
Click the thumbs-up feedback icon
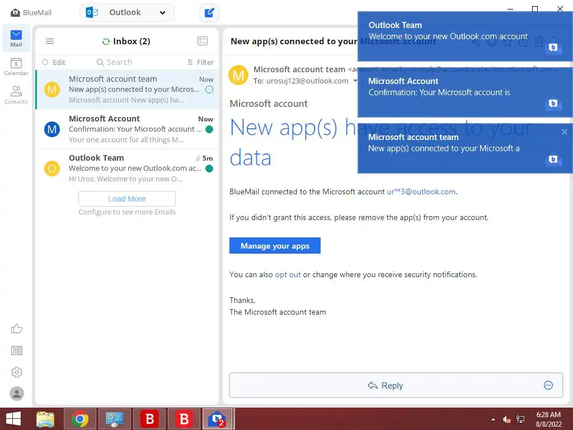16,329
